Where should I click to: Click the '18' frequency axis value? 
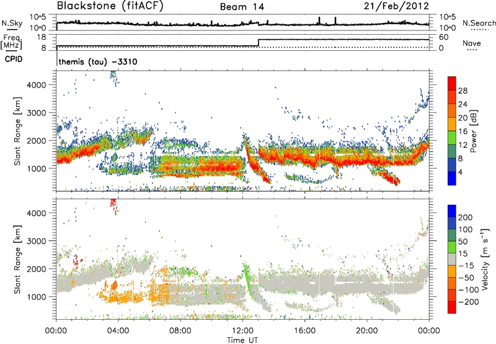click(x=41, y=37)
